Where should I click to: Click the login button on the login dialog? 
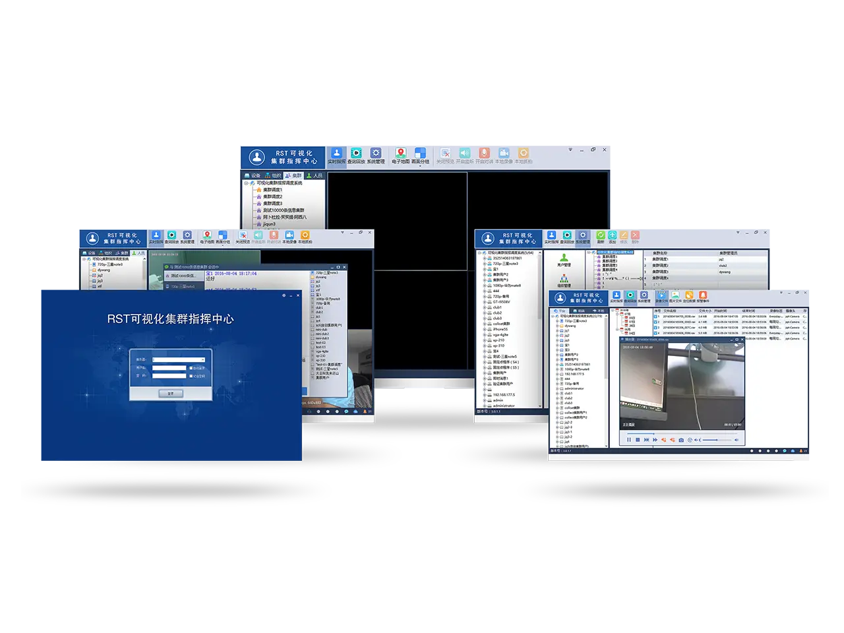click(x=170, y=393)
